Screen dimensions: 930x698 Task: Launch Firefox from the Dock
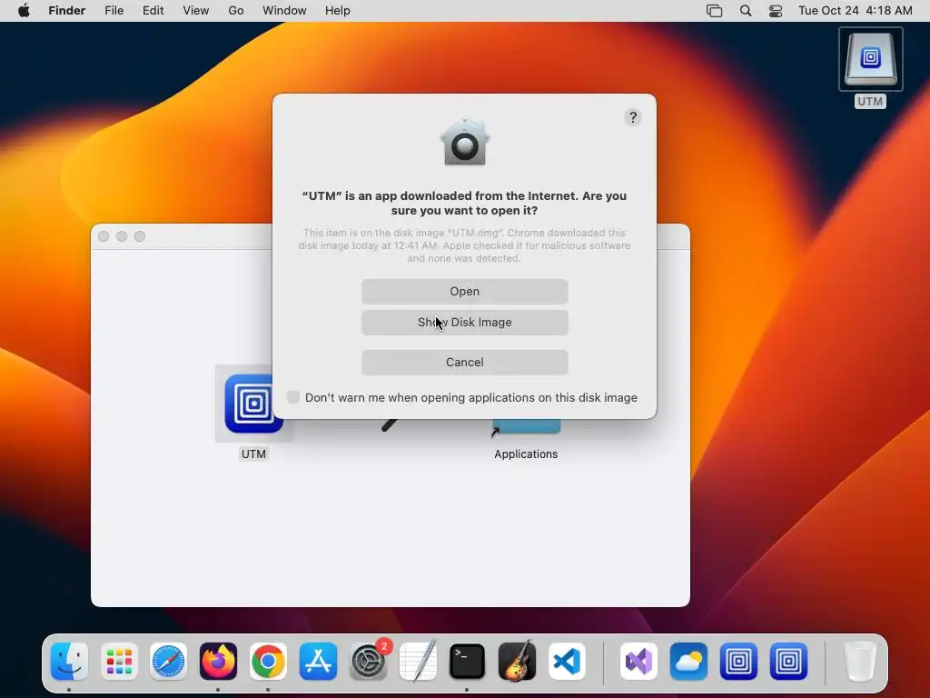point(218,662)
